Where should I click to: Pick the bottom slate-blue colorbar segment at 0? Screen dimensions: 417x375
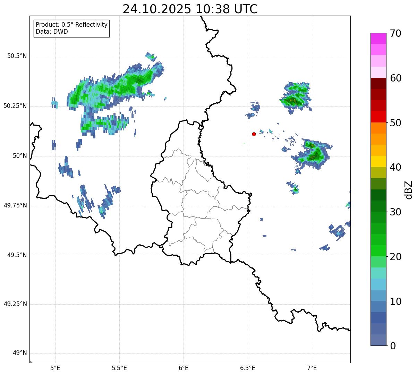(378, 340)
